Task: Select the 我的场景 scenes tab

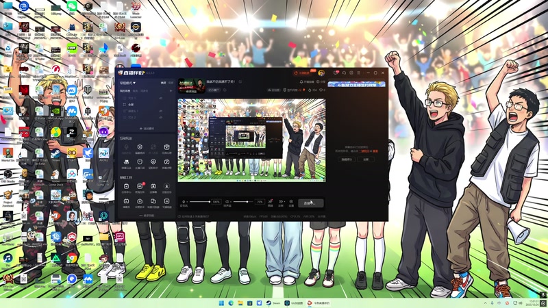Action: click(x=125, y=91)
